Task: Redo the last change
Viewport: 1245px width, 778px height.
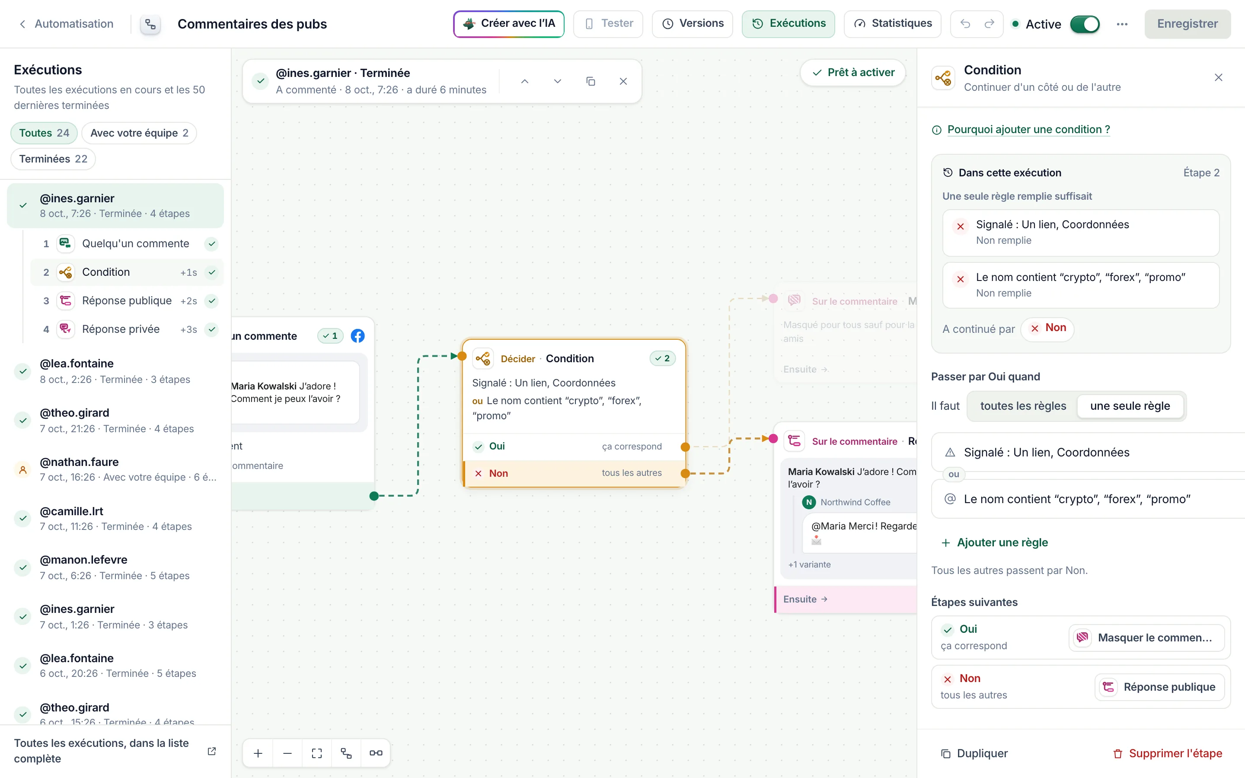Action: point(990,24)
